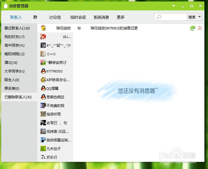Select 我的好友(17) group
The height and width of the screenshot is (169, 208).
click(x=19, y=37)
